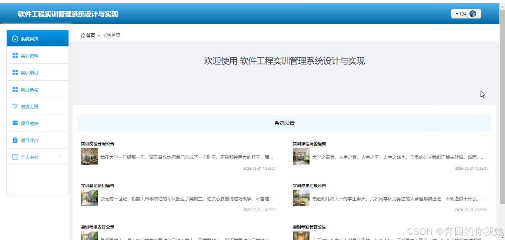
Task: Open the 104 user dropdown menu
Action: click(x=466, y=14)
